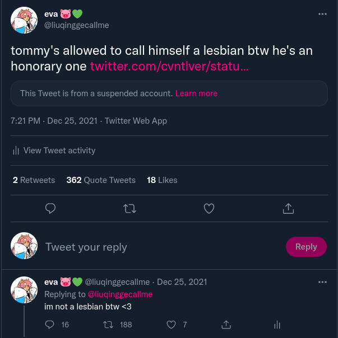Open the main tweet's three-dot more menu

(x=322, y=14)
